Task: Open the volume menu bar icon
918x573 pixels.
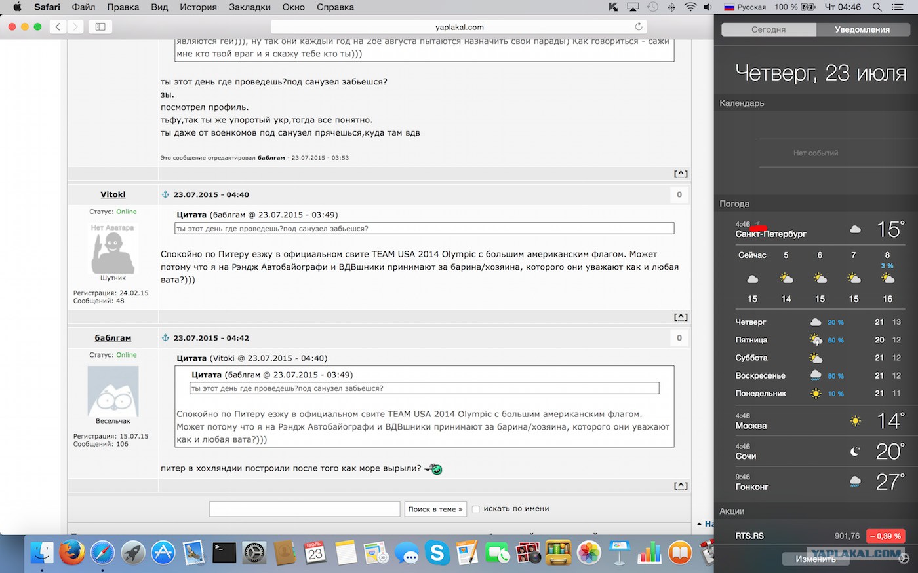Action: (x=708, y=7)
